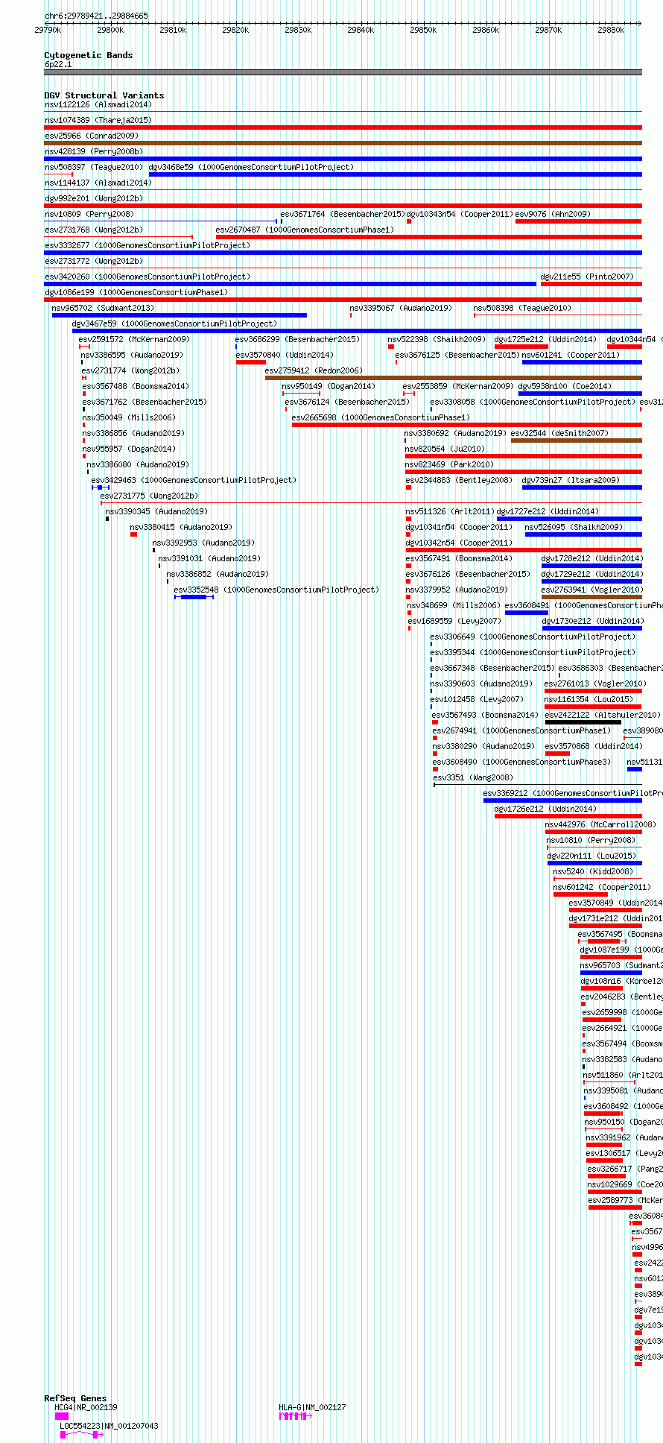Click esv2731775 (Wong2012b) label
This screenshot has width=663, height=1443.
[x=149, y=496]
